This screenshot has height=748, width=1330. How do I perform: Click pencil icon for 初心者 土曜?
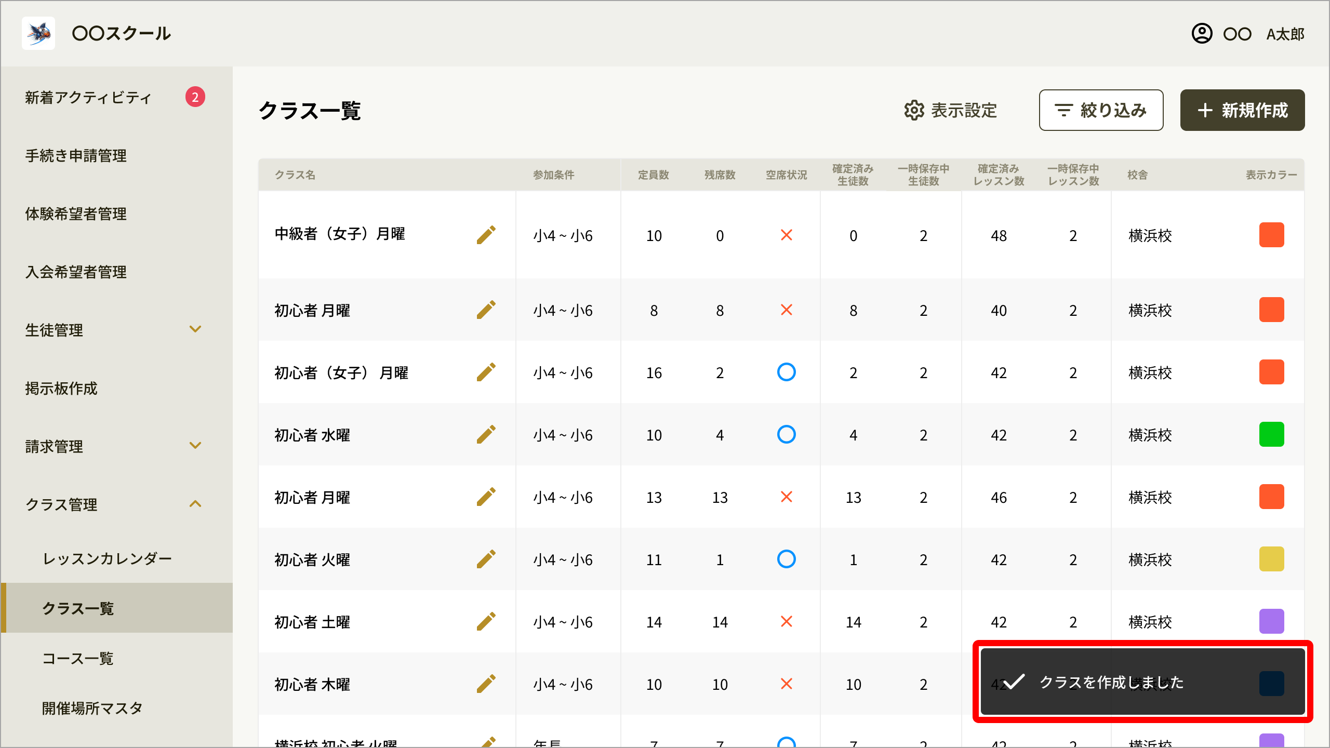coord(486,621)
